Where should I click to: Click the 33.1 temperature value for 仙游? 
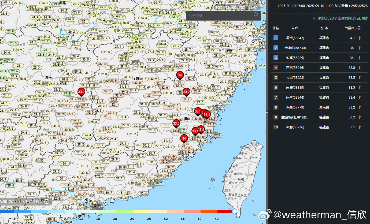click(352, 127)
